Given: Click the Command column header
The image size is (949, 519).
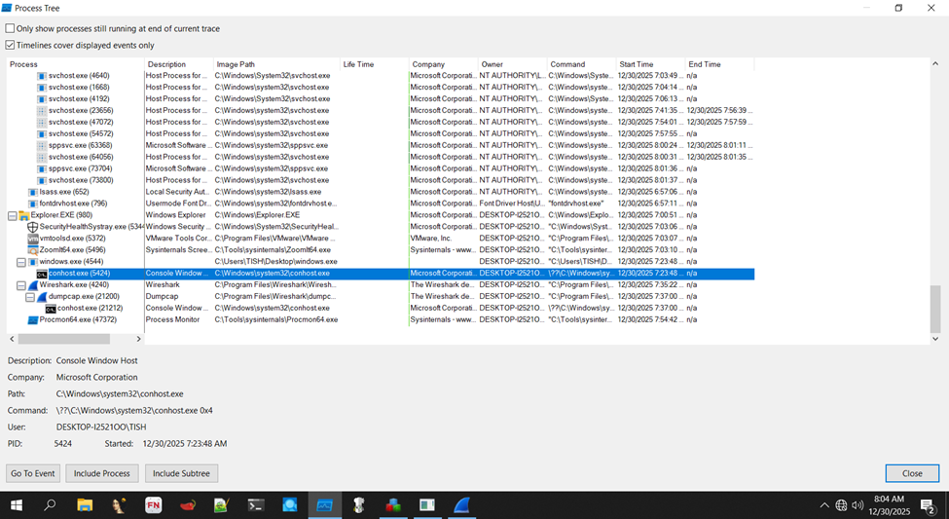Looking at the screenshot, I should (x=582, y=64).
